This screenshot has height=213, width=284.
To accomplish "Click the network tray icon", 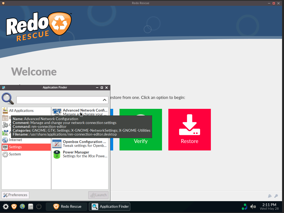I will click(245, 206).
